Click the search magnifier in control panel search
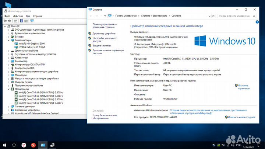Image resolution: width=265 pixels, height=149 pixels. point(254,16)
